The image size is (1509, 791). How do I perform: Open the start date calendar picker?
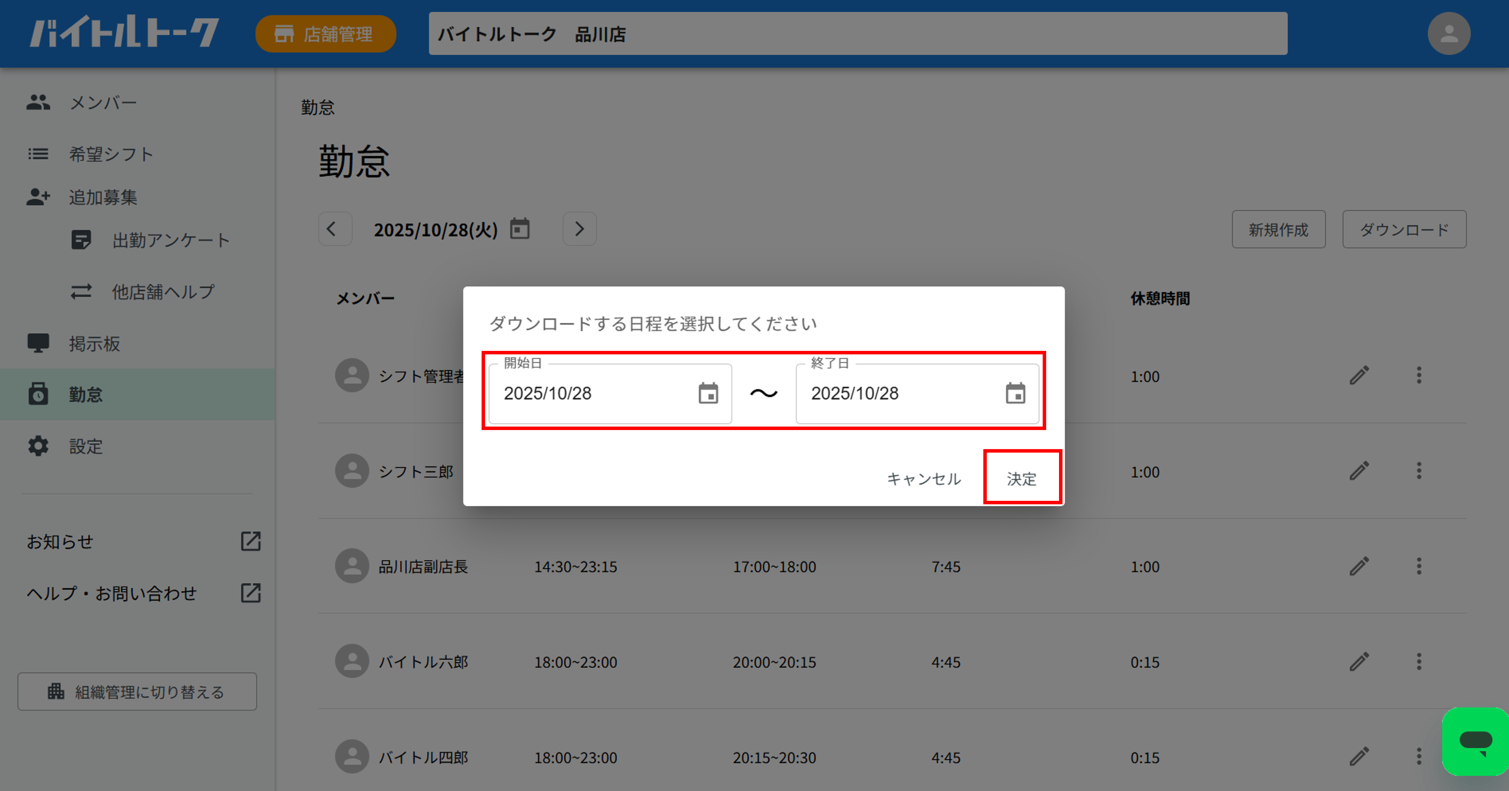tap(708, 394)
